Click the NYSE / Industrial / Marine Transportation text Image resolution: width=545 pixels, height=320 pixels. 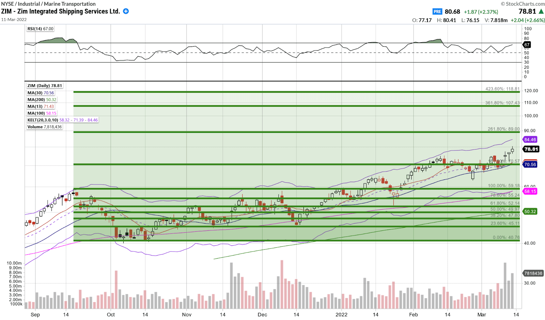coord(48,4)
